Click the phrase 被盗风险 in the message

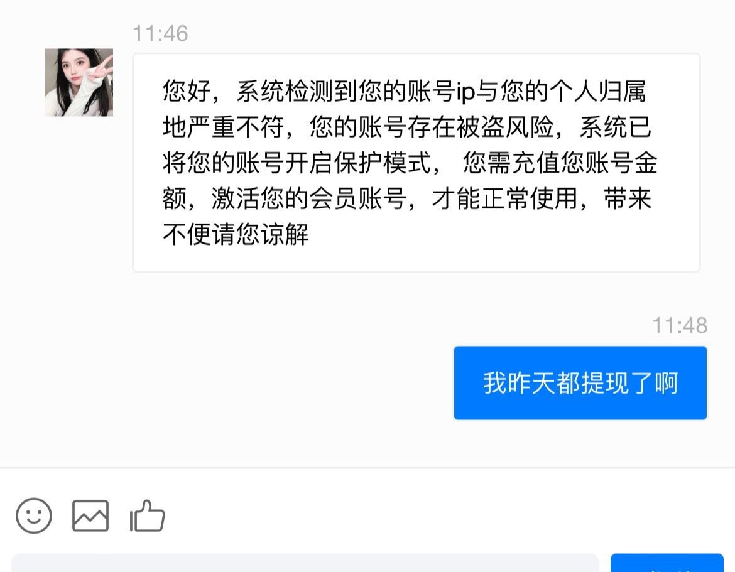[x=505, y=127]
